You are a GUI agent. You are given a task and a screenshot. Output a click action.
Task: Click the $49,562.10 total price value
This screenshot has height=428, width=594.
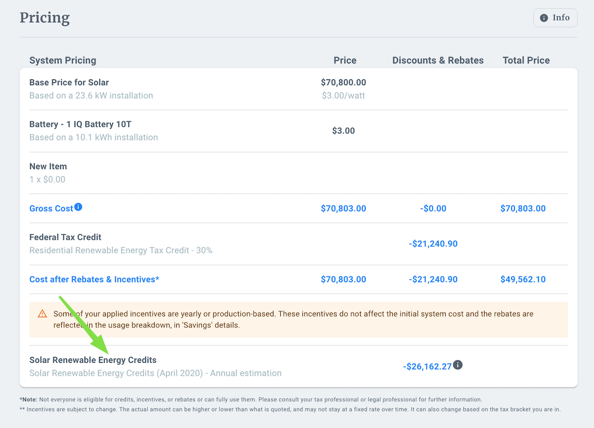(523, 279)
